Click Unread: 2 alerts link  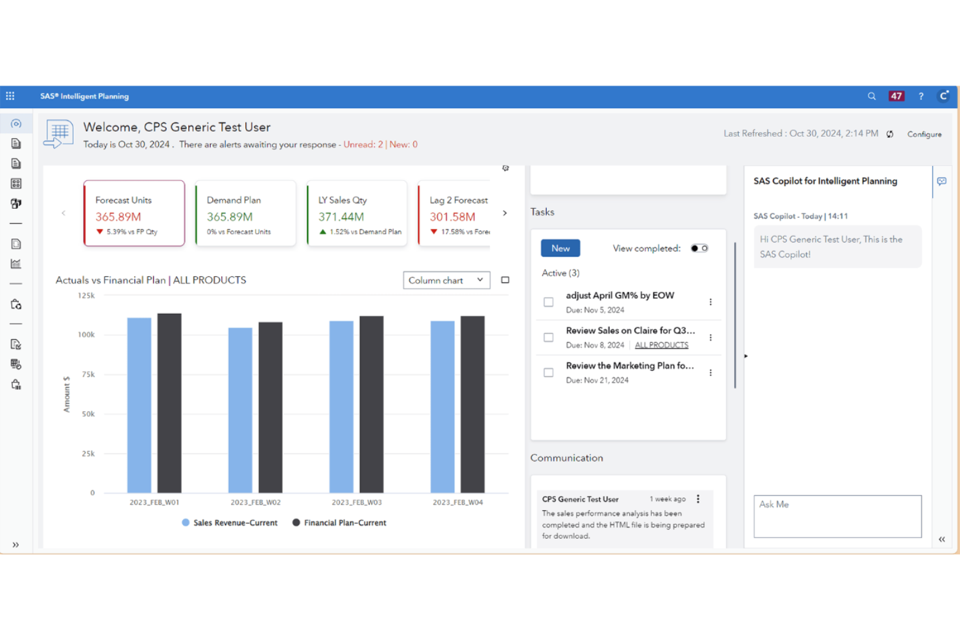click(x=363, y=145)
